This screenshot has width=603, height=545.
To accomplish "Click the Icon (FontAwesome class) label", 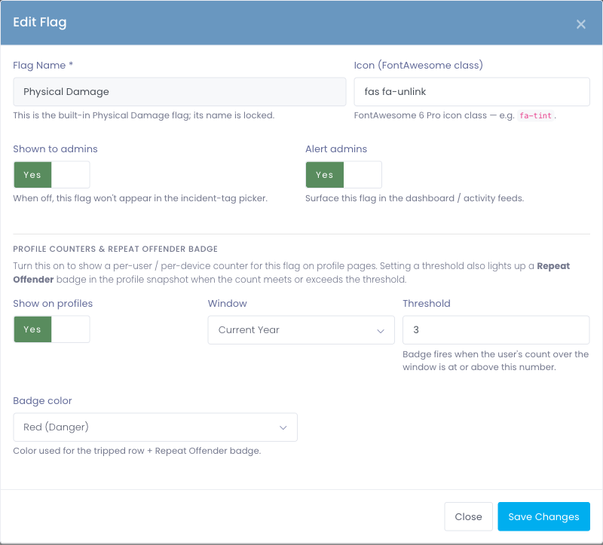I will (x=418, y=66).
